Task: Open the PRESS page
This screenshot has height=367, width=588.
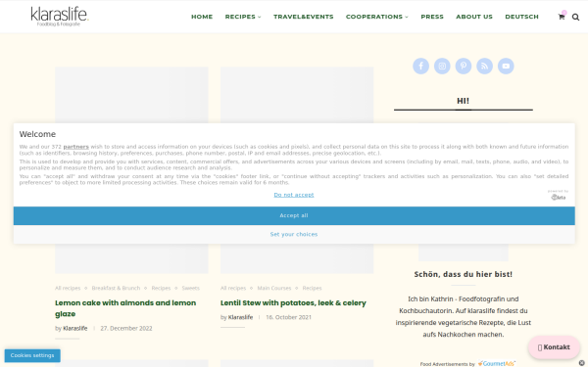Action: [432, 17]
